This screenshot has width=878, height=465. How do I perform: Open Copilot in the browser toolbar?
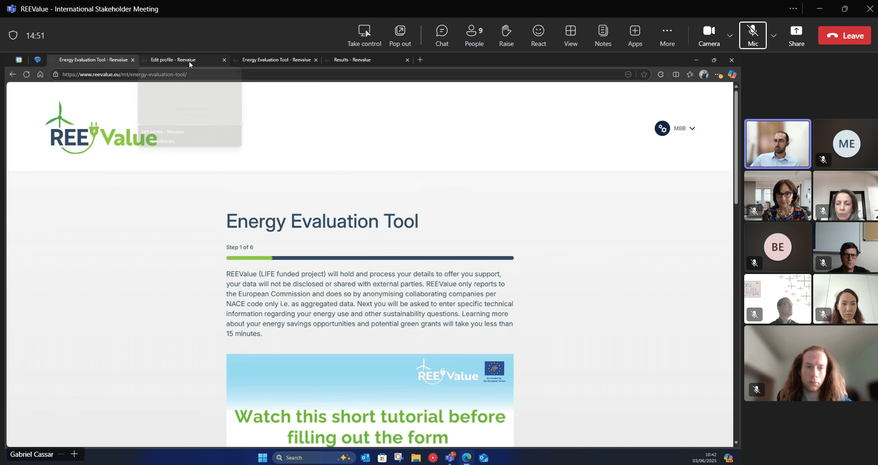(732, 74)
